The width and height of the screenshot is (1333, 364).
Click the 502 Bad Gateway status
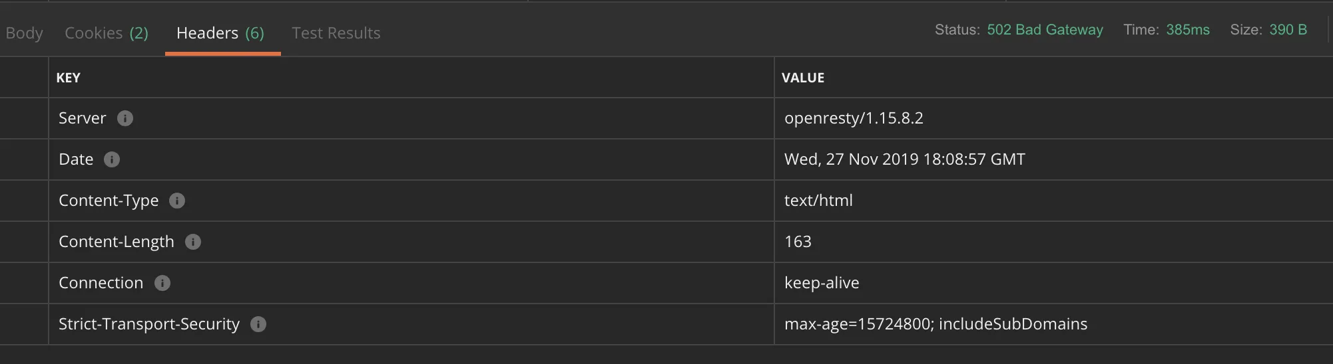(x=1045, y=30)
